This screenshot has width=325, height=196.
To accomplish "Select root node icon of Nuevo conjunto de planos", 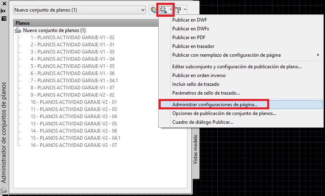I will (x=18, y=30).
